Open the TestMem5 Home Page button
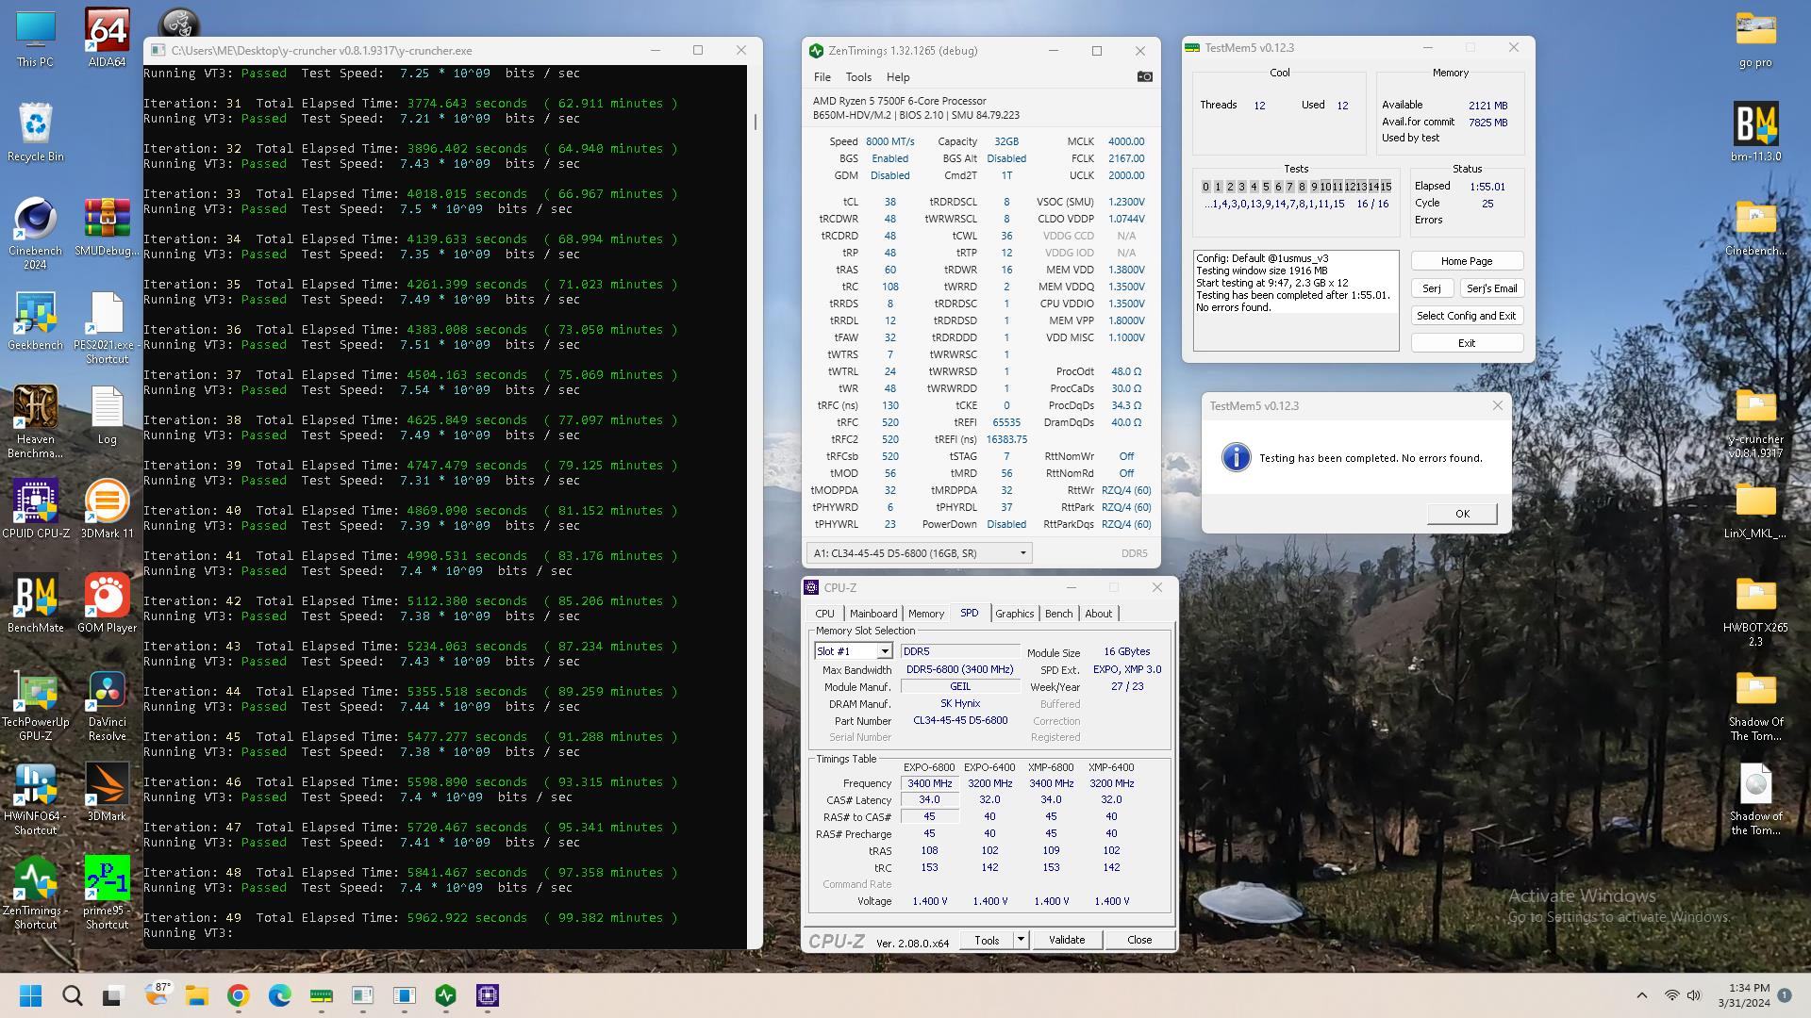This screenshot has width=1811, height=1018. [1467, 261]
